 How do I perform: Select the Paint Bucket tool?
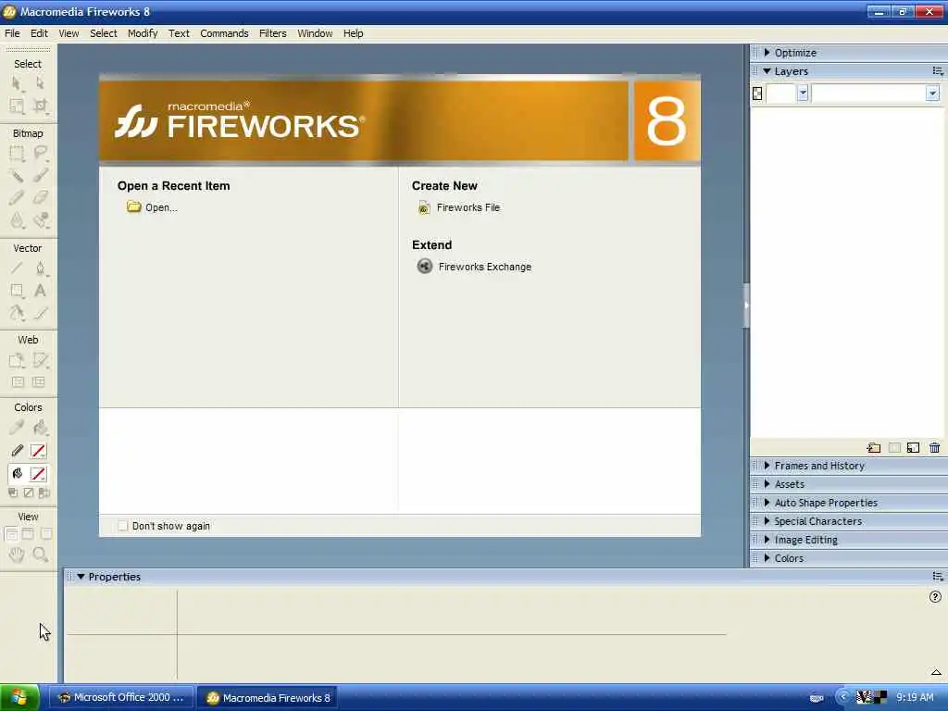point(40,428)
